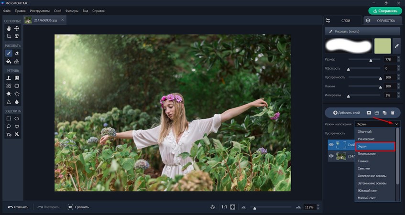Select the Paint Bucket fill tool
405x215 pixels.
[x=9, y=61]
